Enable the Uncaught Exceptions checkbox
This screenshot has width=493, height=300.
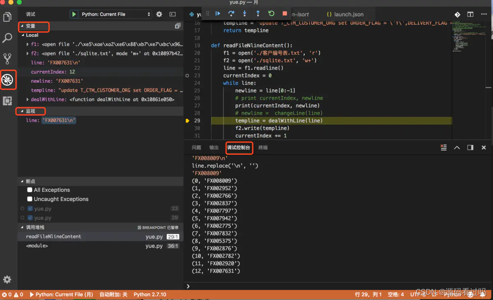pyautogui.click(x=30, y=199)
